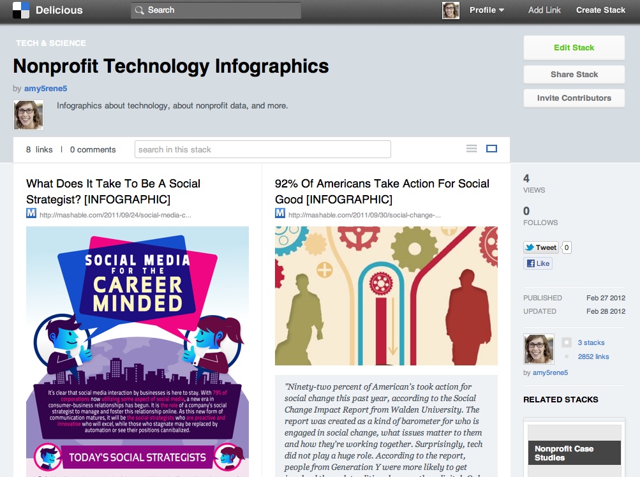
Task: Switch to list view icon
Action: 472,149
